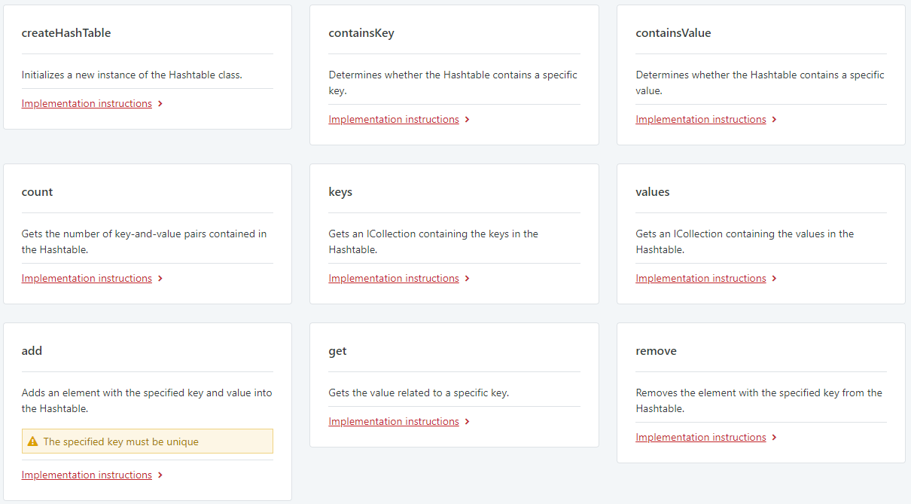Click the chevron icon on the containsKey card
Viewport: 911px width, 504px height.
(467, 119)
